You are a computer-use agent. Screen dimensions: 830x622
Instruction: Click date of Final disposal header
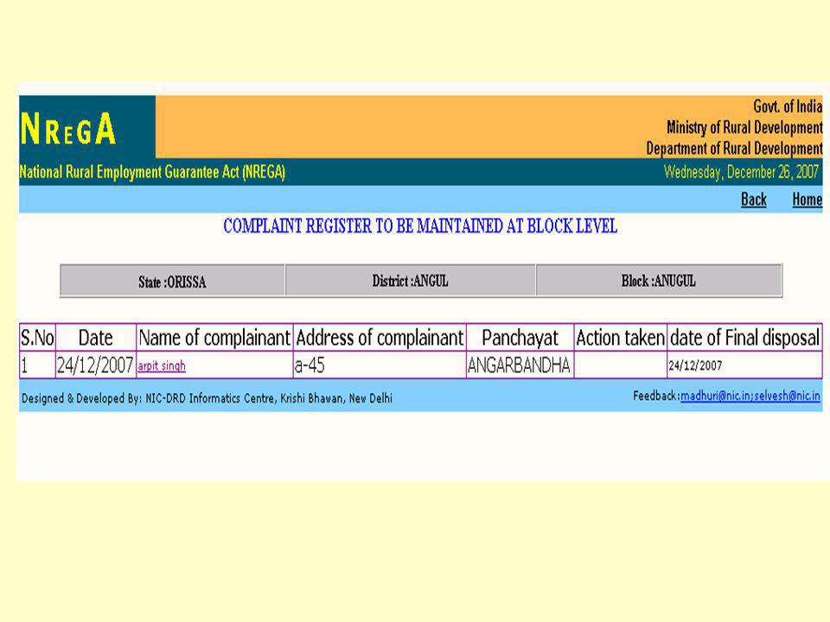point(744,338)
